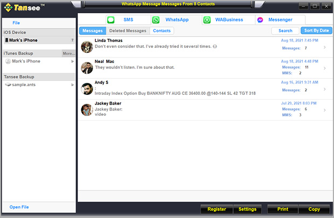
Task: Open the chevron for Neal Mac's chat
Action: pyautogui.click(x=324, y=68)
